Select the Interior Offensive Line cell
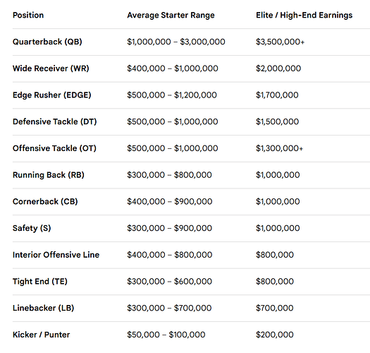Image resolution: width=370 pixels, height=353 pixels. coord(56,255)
